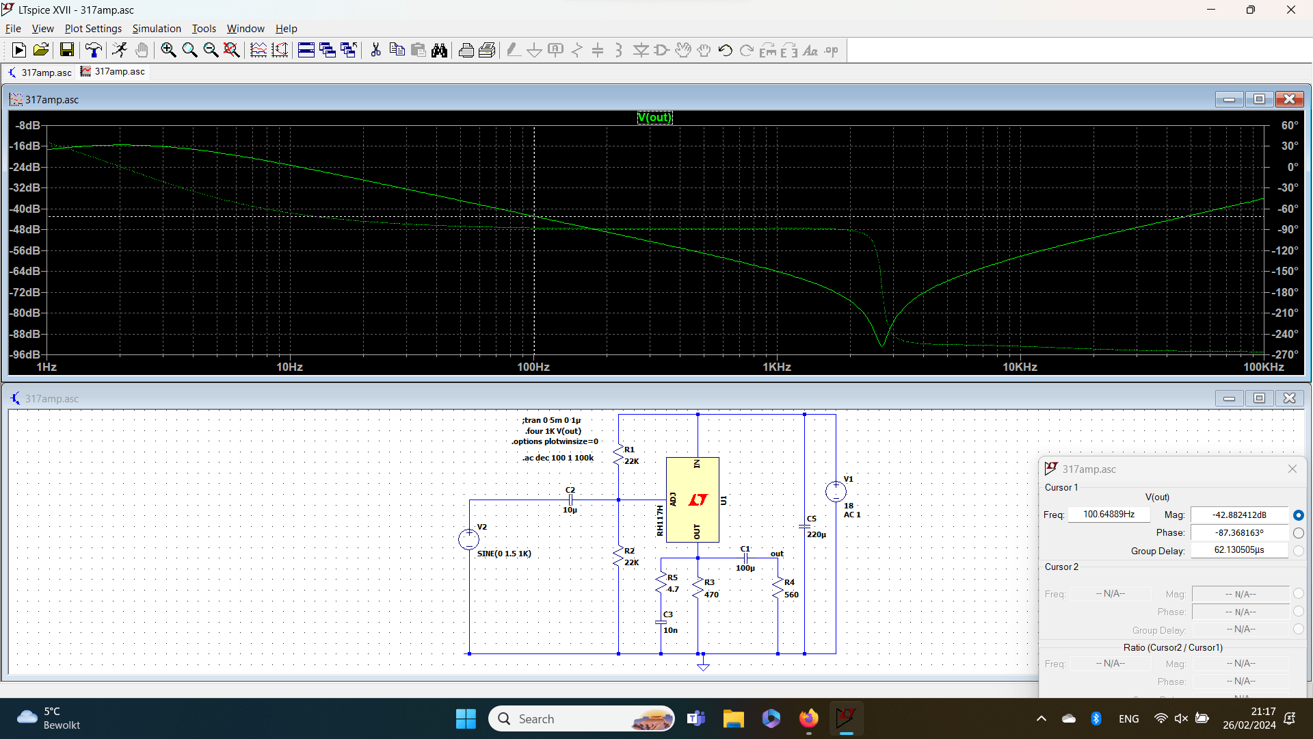Click the Print Setup icon
This screenshot has height=739, width=1313.
488,50
